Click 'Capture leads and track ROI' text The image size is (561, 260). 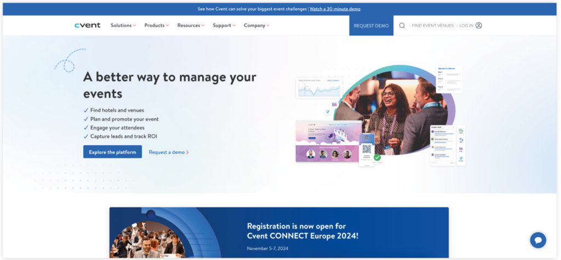tap(123, 136)
